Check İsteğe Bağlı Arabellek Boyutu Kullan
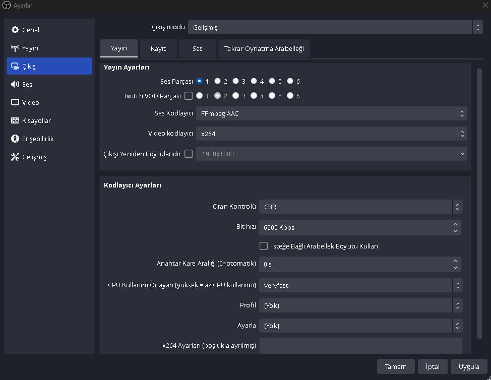Screen dimensions: 491x380 pos(263,246)
